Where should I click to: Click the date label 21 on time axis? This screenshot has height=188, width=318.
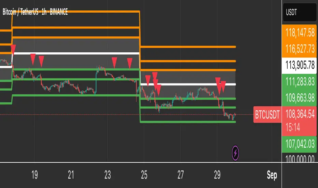pos(71,175)
